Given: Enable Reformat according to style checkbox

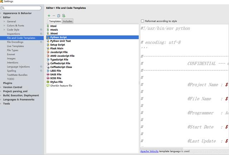Looking at the screenshot, I should [142, 21].
